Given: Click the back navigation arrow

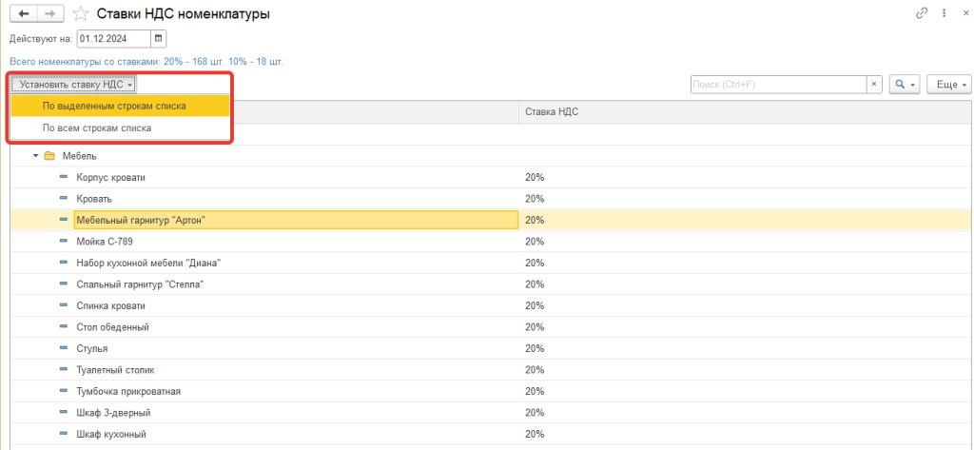Looking at the screenshot, I should (23, 14).
